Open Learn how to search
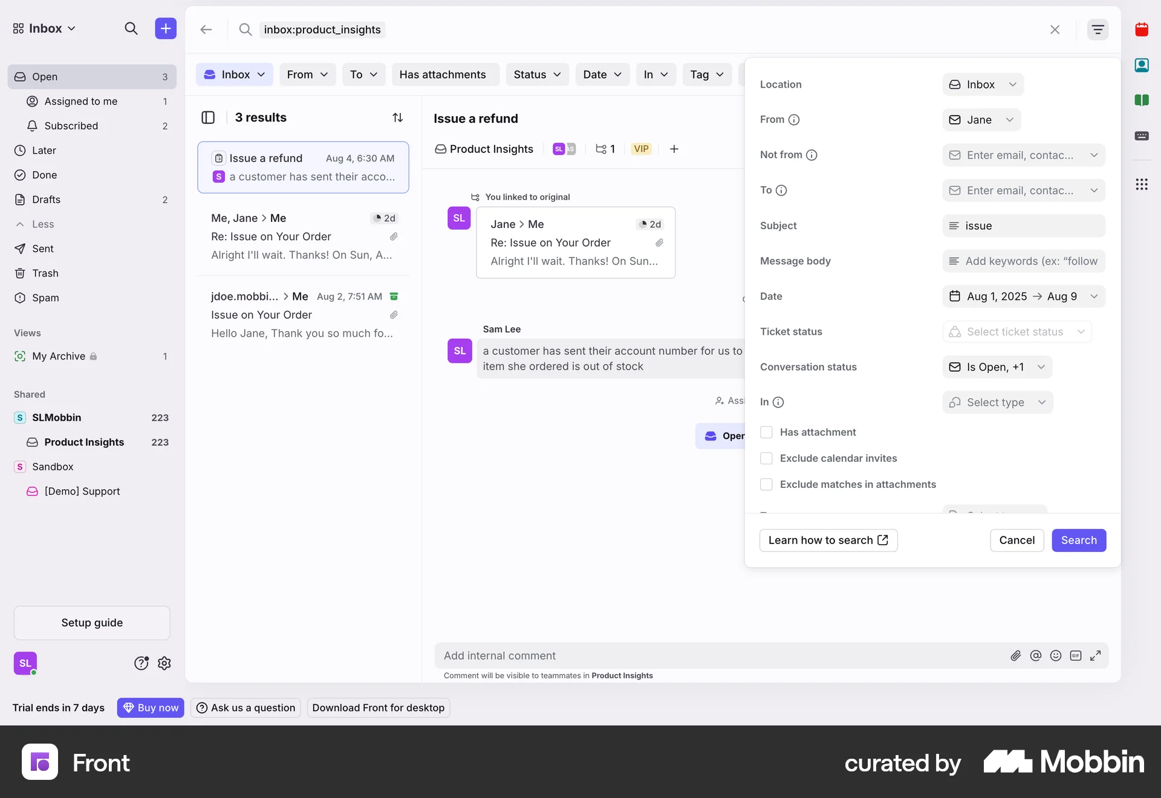This screenshot has height=798, width=1161. point(828,540)
